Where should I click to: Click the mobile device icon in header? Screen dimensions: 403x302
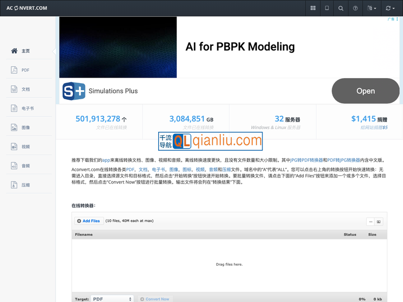[327, 8]
